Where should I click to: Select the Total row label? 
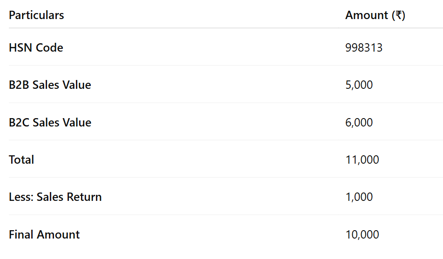point(21,160)
